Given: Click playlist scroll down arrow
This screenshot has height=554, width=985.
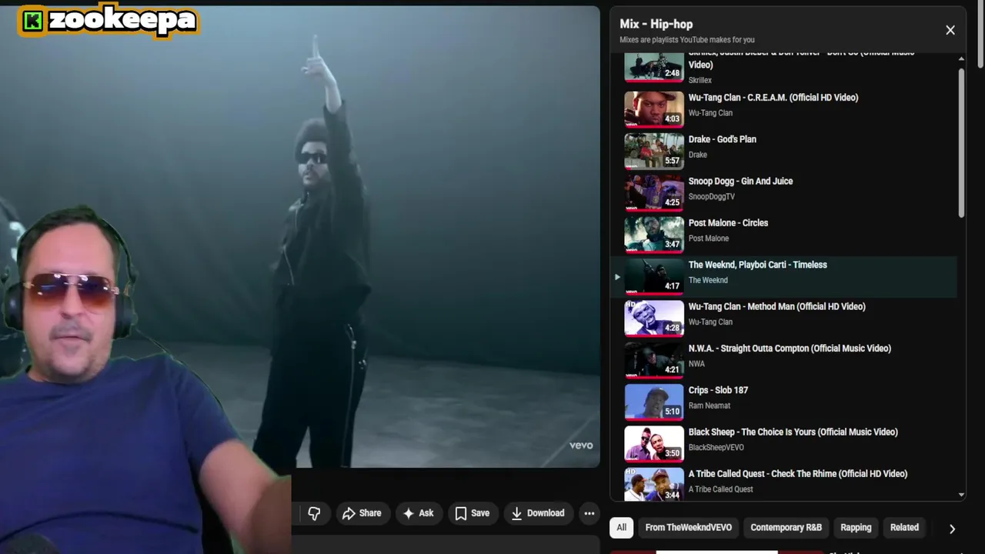Looking at the screenshot, I should click(x=961, y=495).
